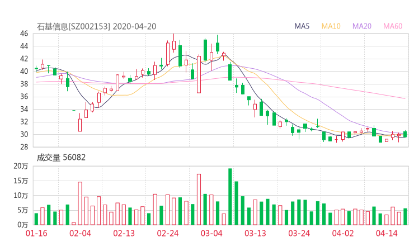The height and width of the screenshot is (246, 414).
Task: Click the 04-14 date axis label
Action: [x=387, y=233]
